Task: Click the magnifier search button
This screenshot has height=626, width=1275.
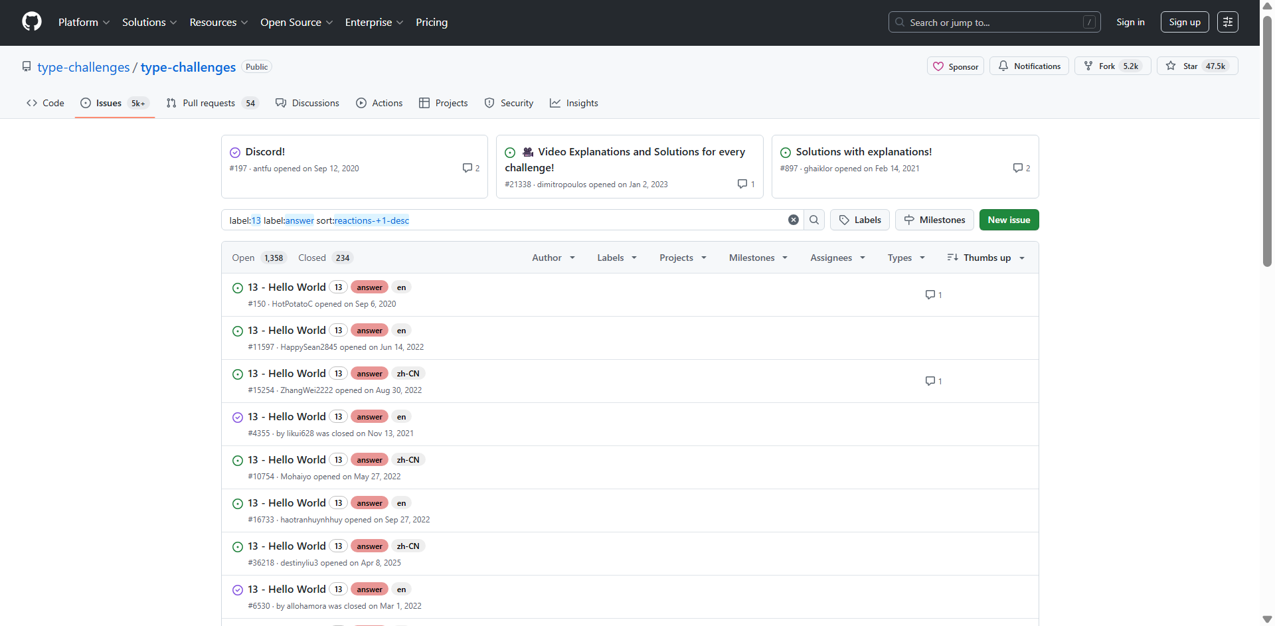Action: coord(814,220)
